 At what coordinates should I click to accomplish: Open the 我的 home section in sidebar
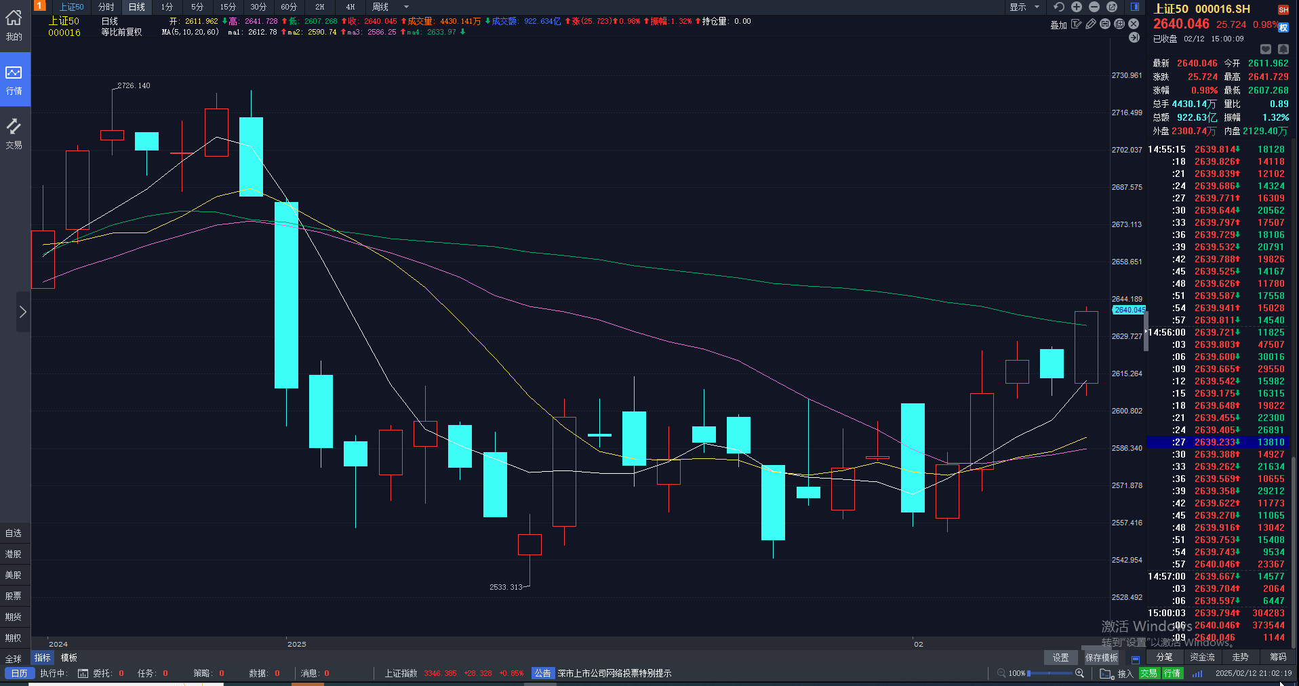14,26
